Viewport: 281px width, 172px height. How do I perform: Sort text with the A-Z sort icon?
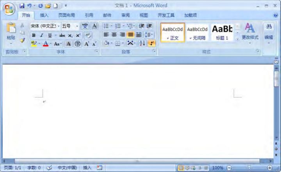pyautogui.click(x=142, y=43)
